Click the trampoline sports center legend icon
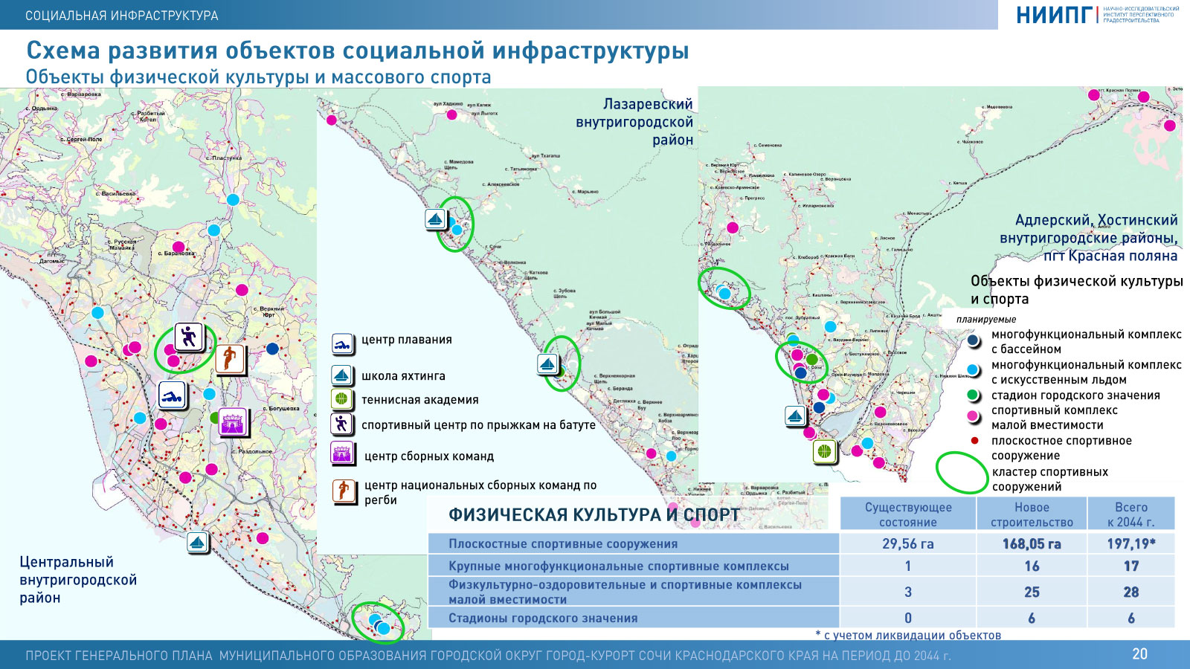The image size is (1190, 669). (342, 424)
